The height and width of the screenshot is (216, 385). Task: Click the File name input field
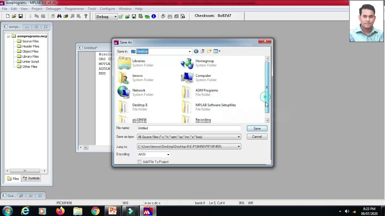pos(189,128)
